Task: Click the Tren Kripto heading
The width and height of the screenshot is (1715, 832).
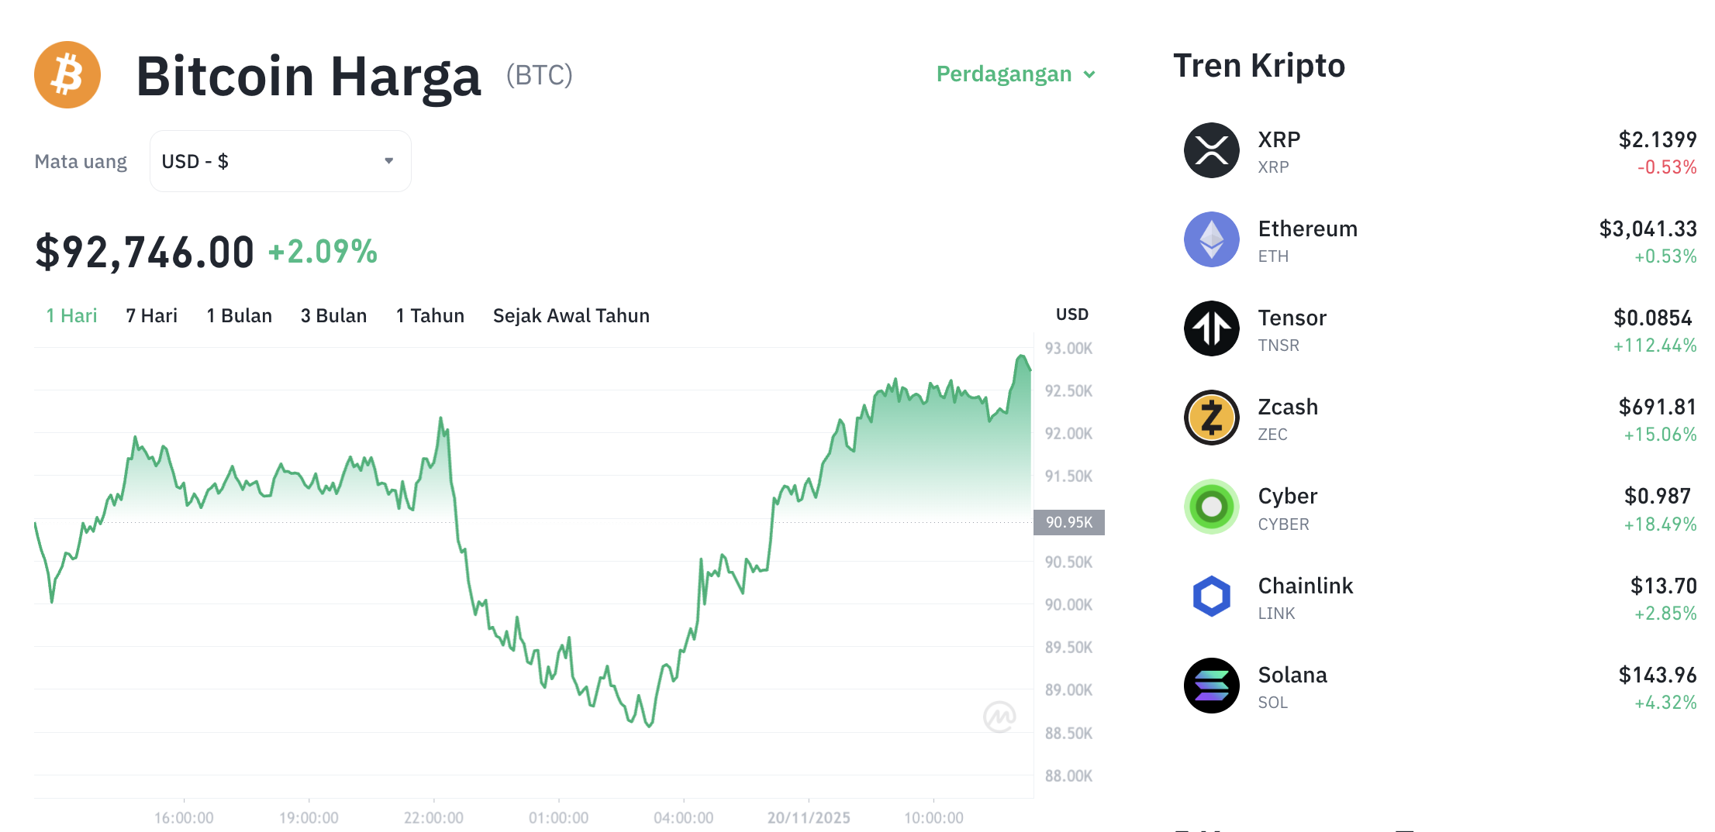Action: (1259, 66)
